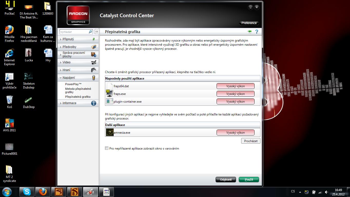Toggle graphics mode for fraps.exe
Screen dimensions: 350x197
235,94
